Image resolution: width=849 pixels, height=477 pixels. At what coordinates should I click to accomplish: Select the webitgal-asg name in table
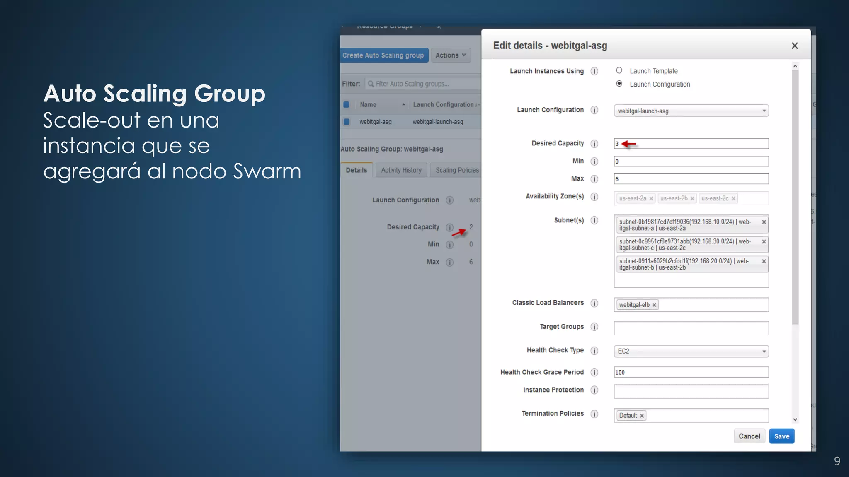pyautogui.click(x=376, y=122)
